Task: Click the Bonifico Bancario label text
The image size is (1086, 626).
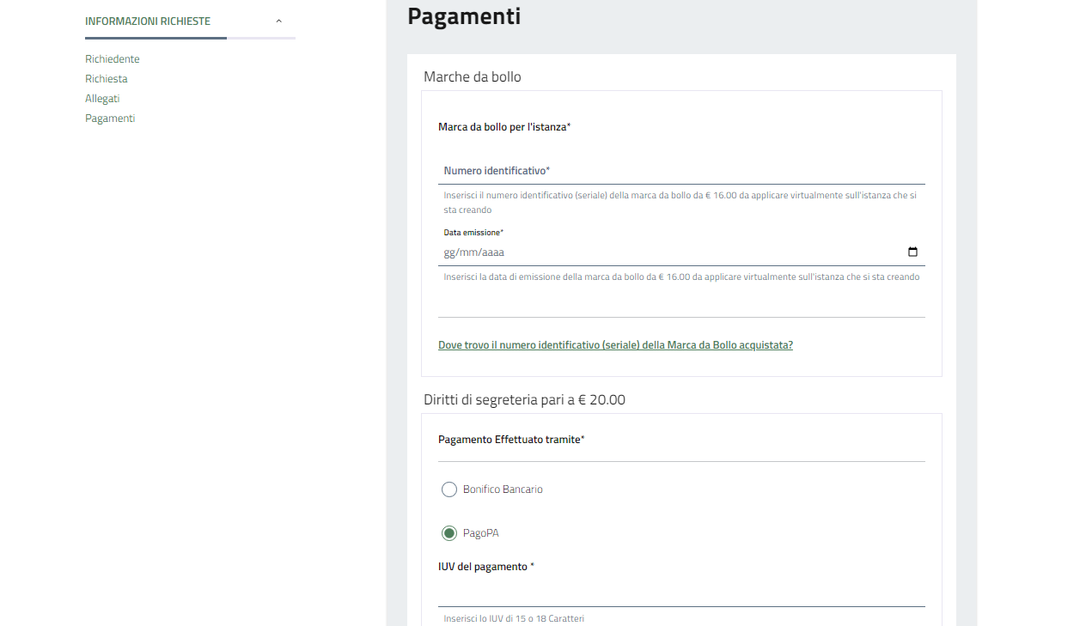Action: (503, 489)
